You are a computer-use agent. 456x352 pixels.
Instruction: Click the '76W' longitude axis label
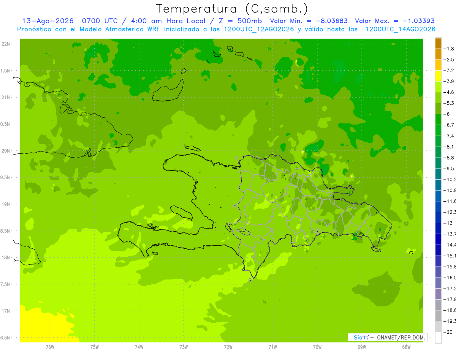(x=50, y=347)
